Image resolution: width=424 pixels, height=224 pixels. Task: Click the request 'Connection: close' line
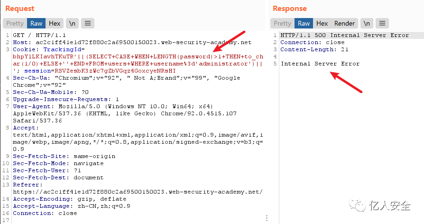tap(45, 213)
